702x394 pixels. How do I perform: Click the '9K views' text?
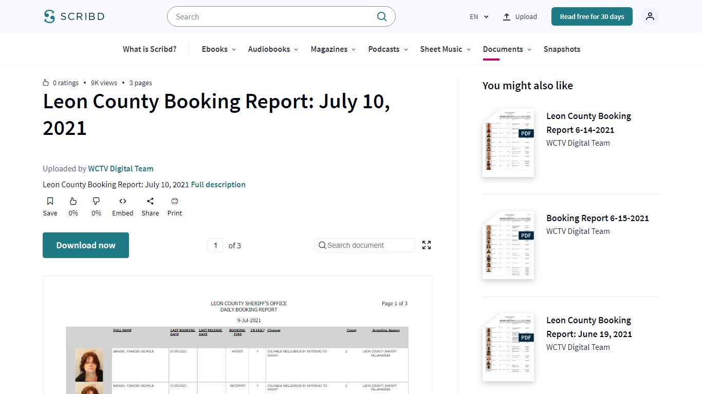pyautogui.click(x=104, y=83)
